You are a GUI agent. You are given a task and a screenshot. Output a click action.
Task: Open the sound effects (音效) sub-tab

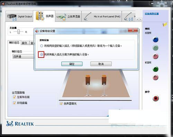tap(25, 43)
